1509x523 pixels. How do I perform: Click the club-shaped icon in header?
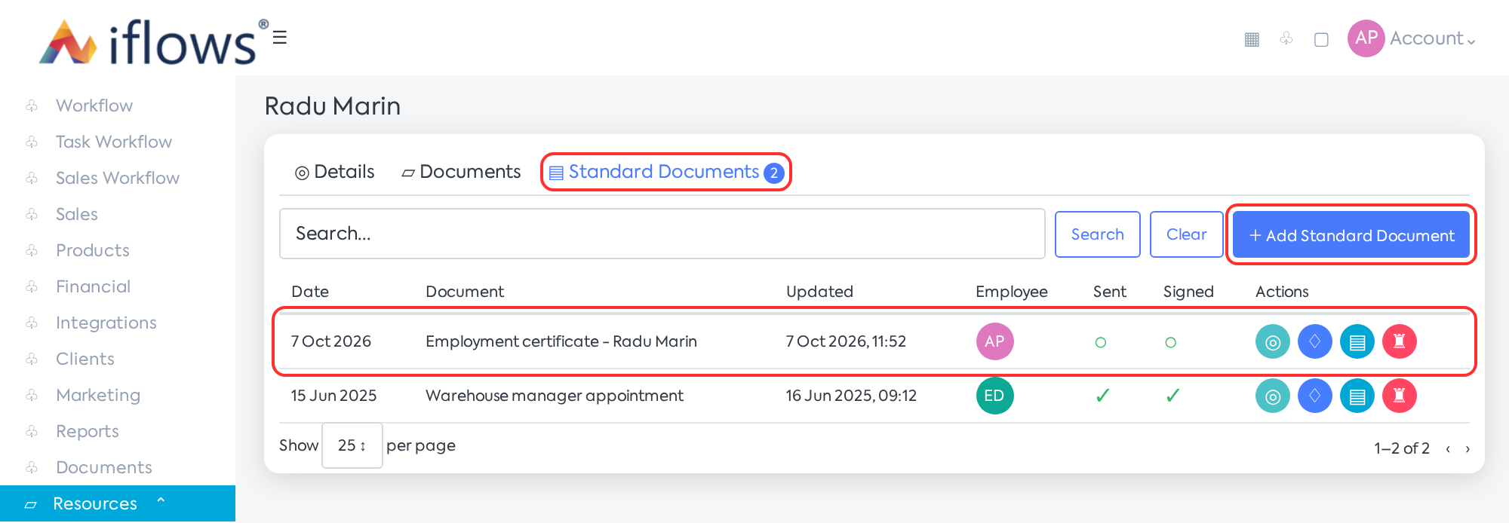(1286, 38)
